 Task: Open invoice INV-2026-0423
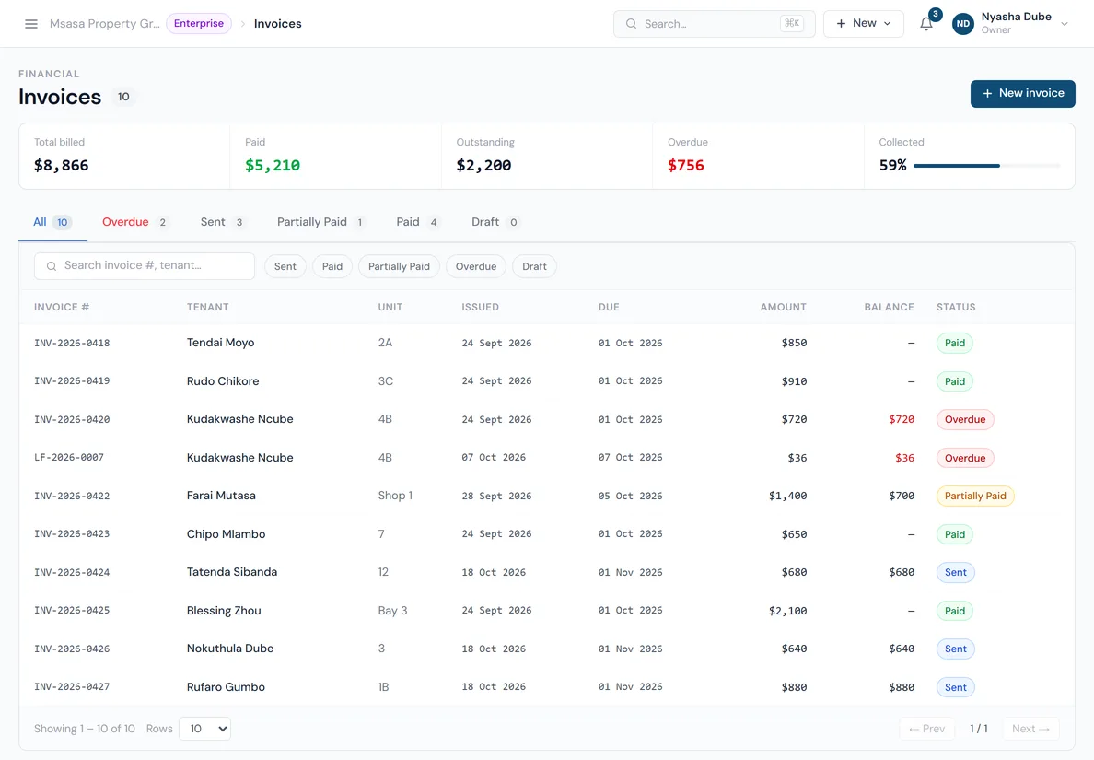72,534
